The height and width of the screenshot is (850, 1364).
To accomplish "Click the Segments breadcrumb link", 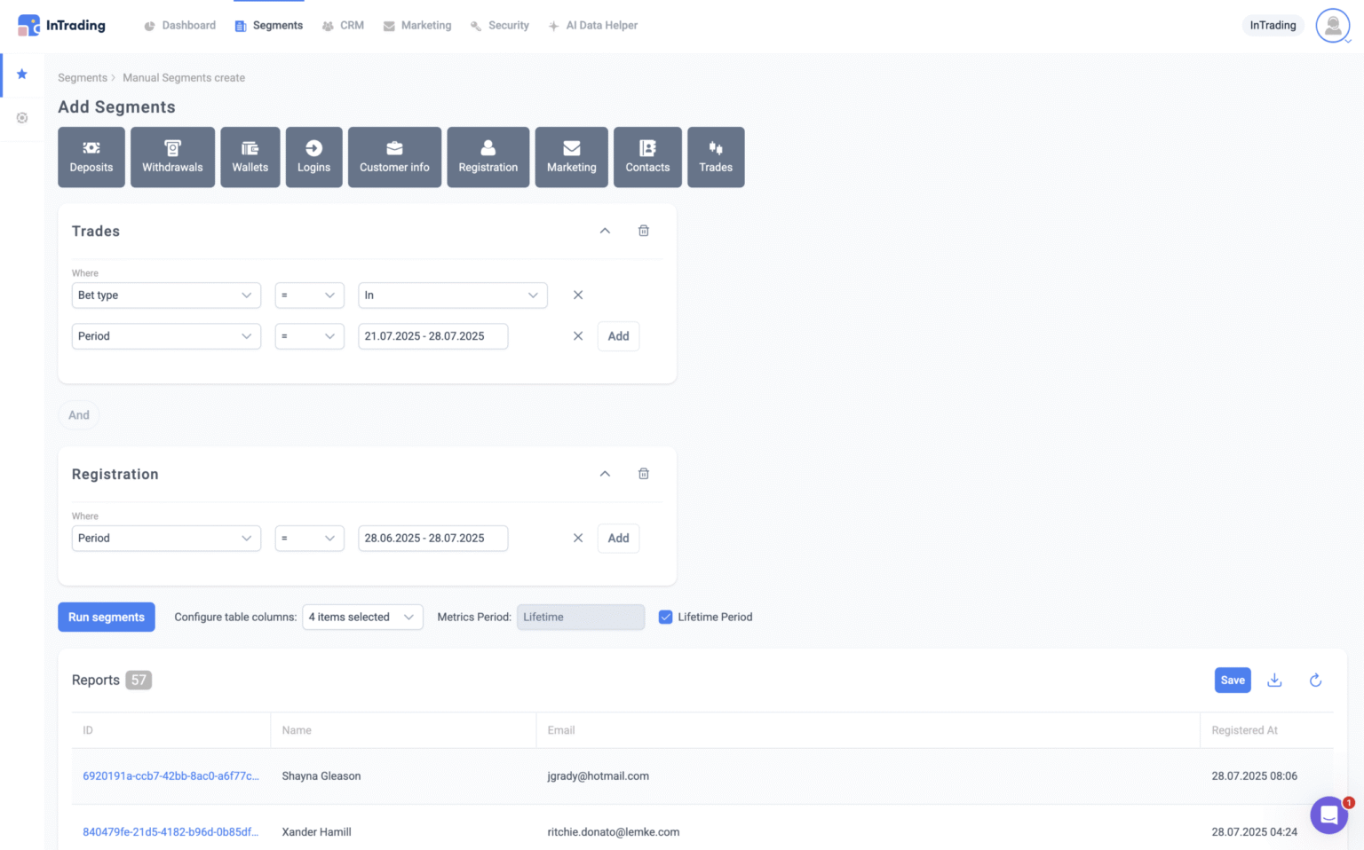I will (x=83, y=78).
